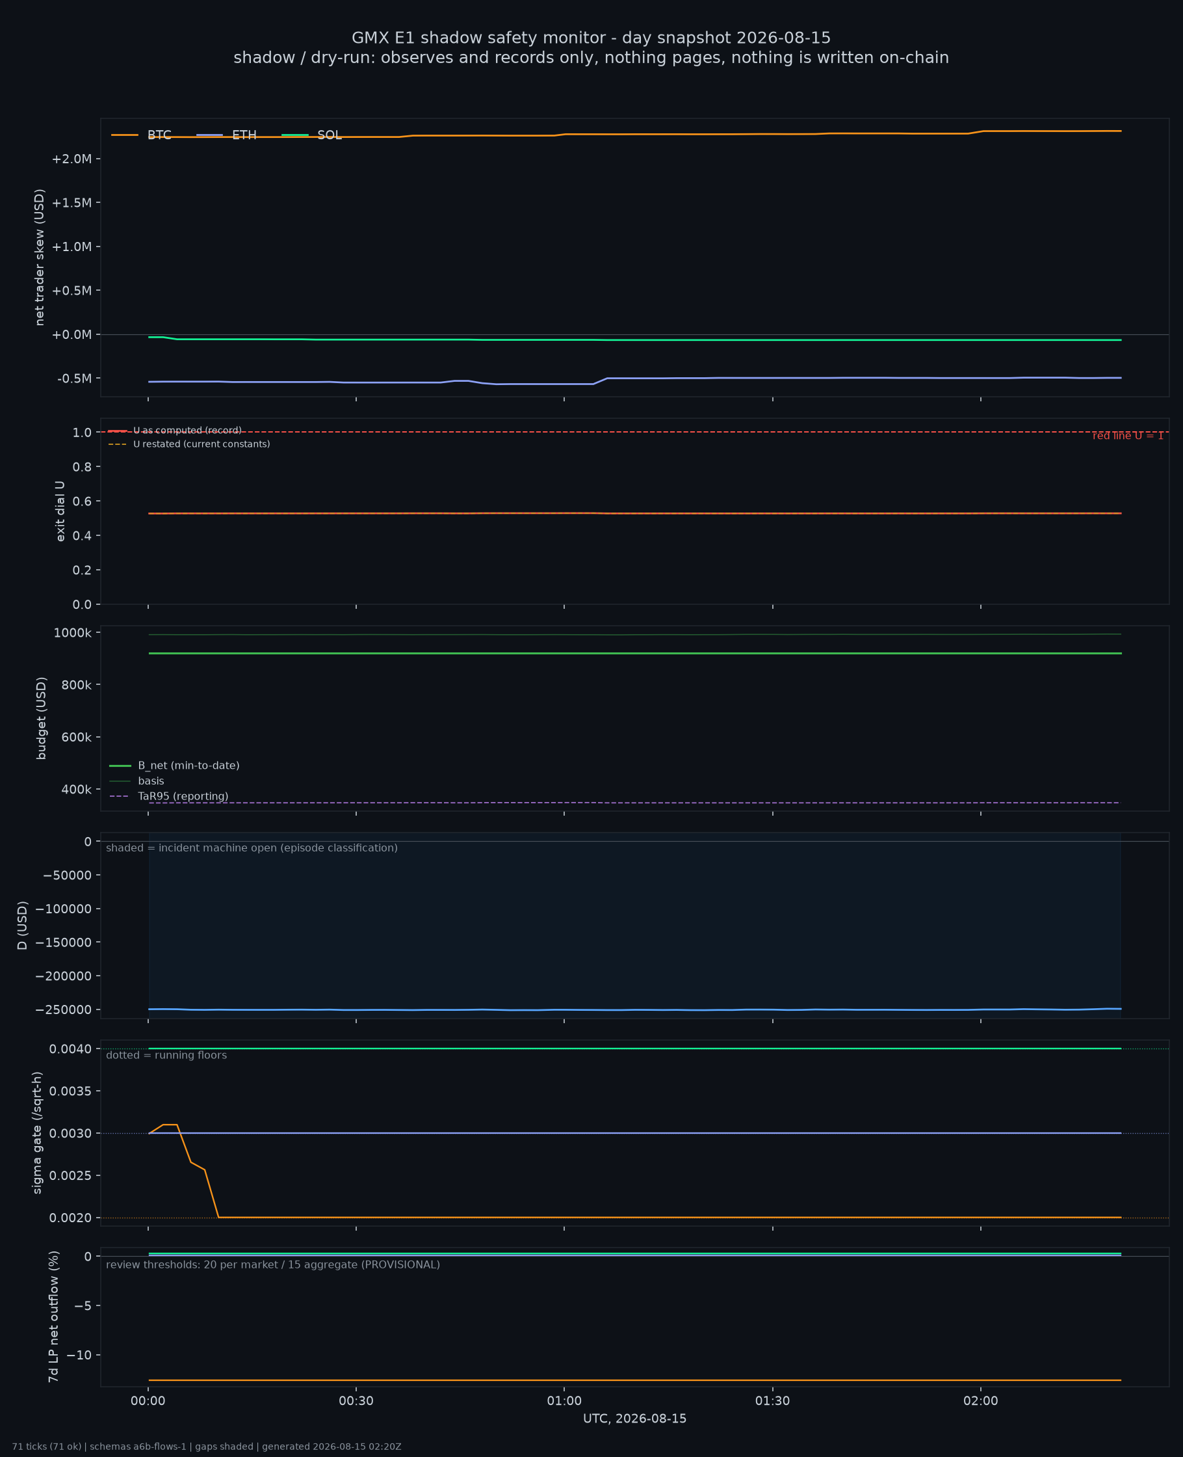The image size is (1183, 1457).
Task: Click the '400k' budget tick label
Action: 76,790
